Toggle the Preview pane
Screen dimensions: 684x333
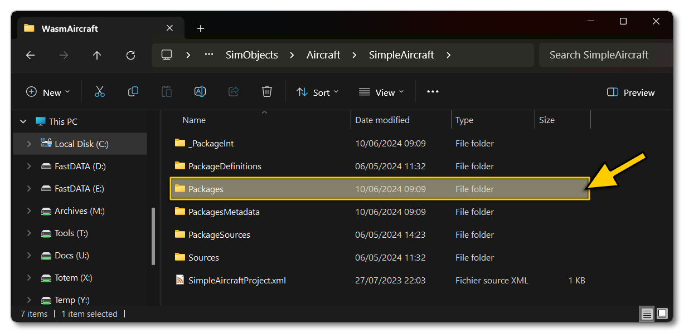click(x=631, y=92)
